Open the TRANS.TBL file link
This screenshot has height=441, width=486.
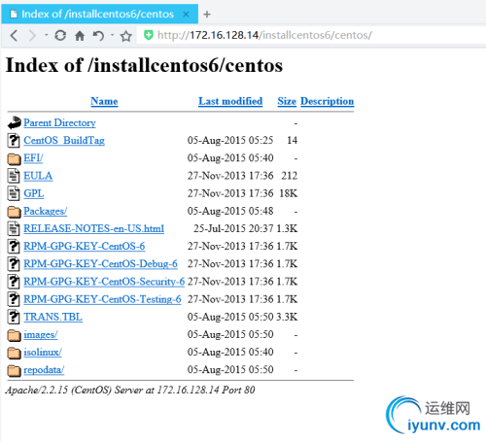[53, 317]
